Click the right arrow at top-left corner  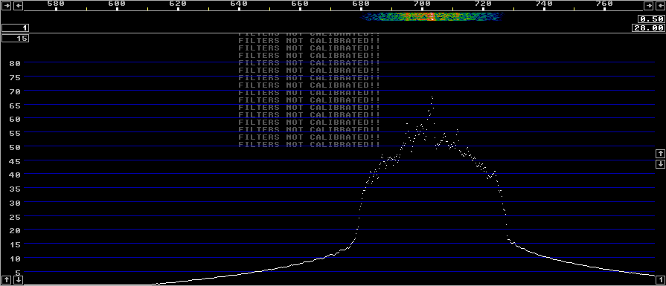tap(7, 5)
